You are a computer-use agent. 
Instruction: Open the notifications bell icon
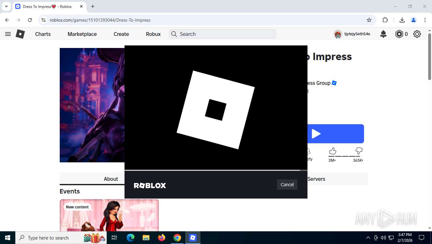click(x=383, y=34)
